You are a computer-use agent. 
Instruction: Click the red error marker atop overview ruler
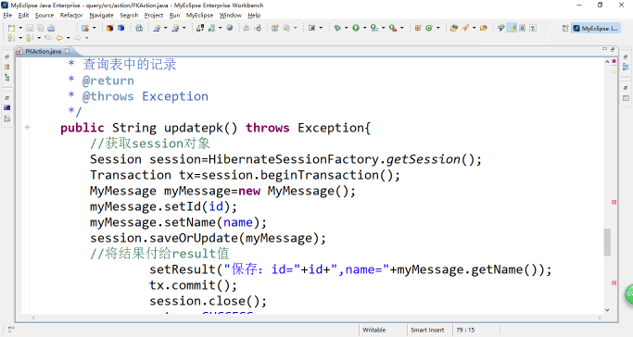coord(614,61)
